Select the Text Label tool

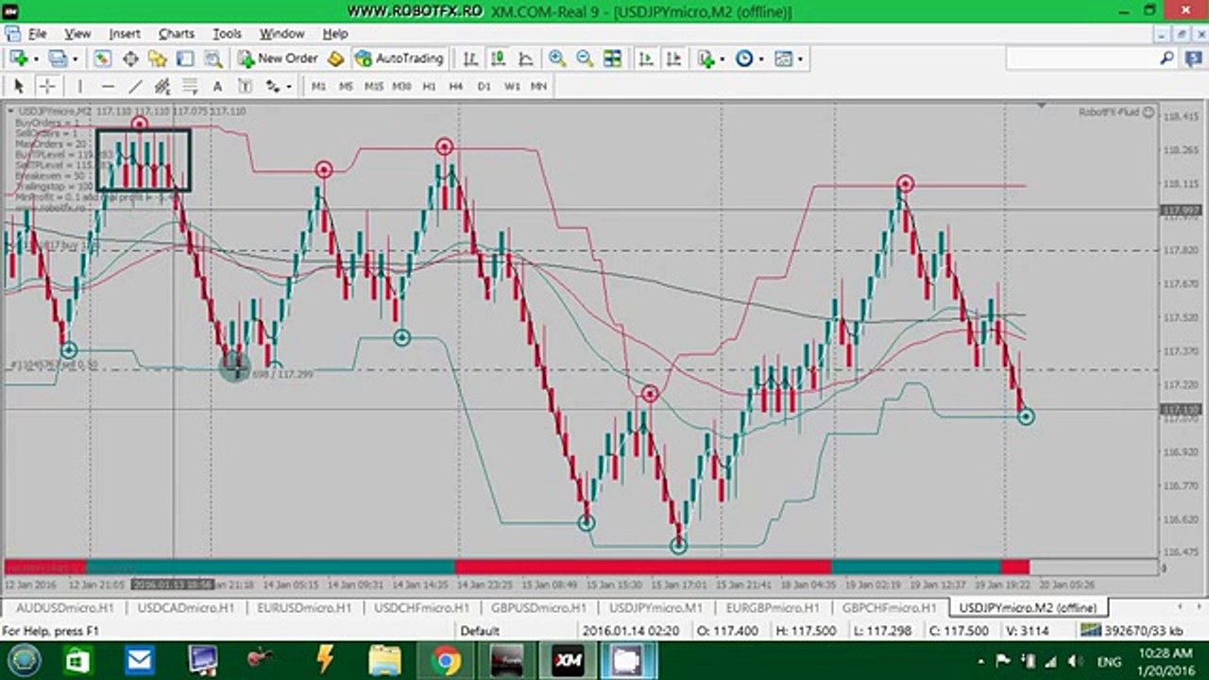[245, 86]
